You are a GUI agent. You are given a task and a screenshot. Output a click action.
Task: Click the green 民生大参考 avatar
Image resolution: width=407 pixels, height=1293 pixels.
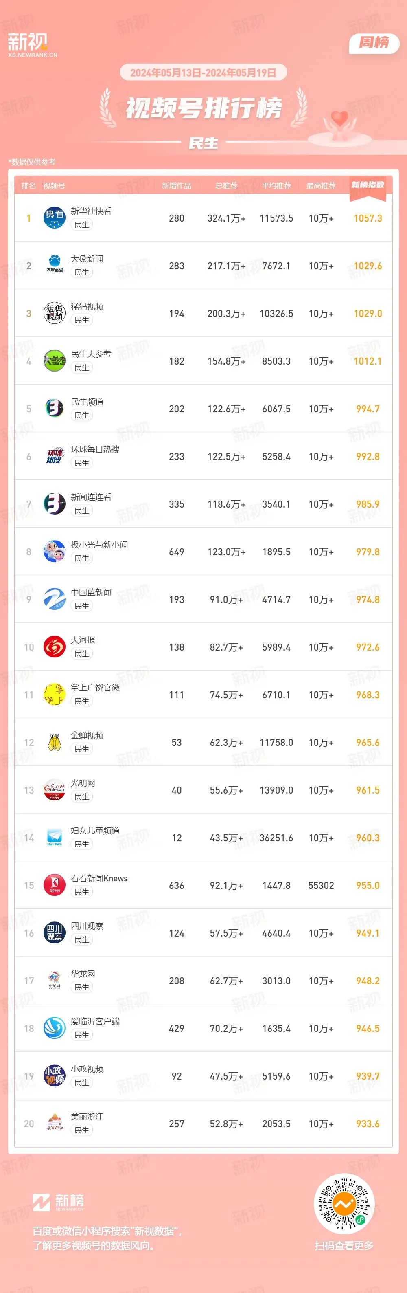click(54, 361)
